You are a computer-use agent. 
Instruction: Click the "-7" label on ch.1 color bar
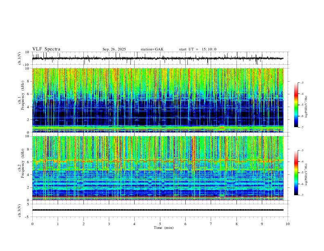pos(301,127)
